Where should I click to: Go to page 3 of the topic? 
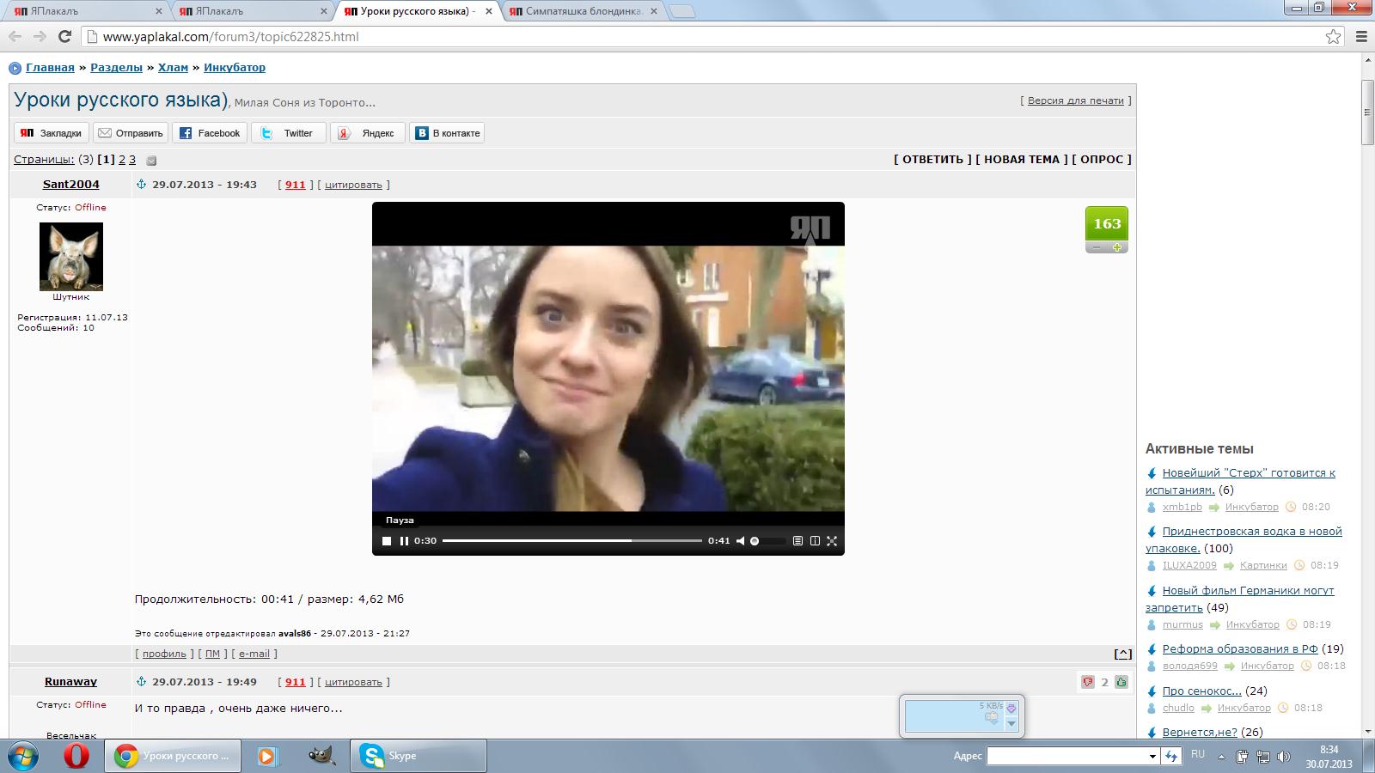(x=132, y=160)
